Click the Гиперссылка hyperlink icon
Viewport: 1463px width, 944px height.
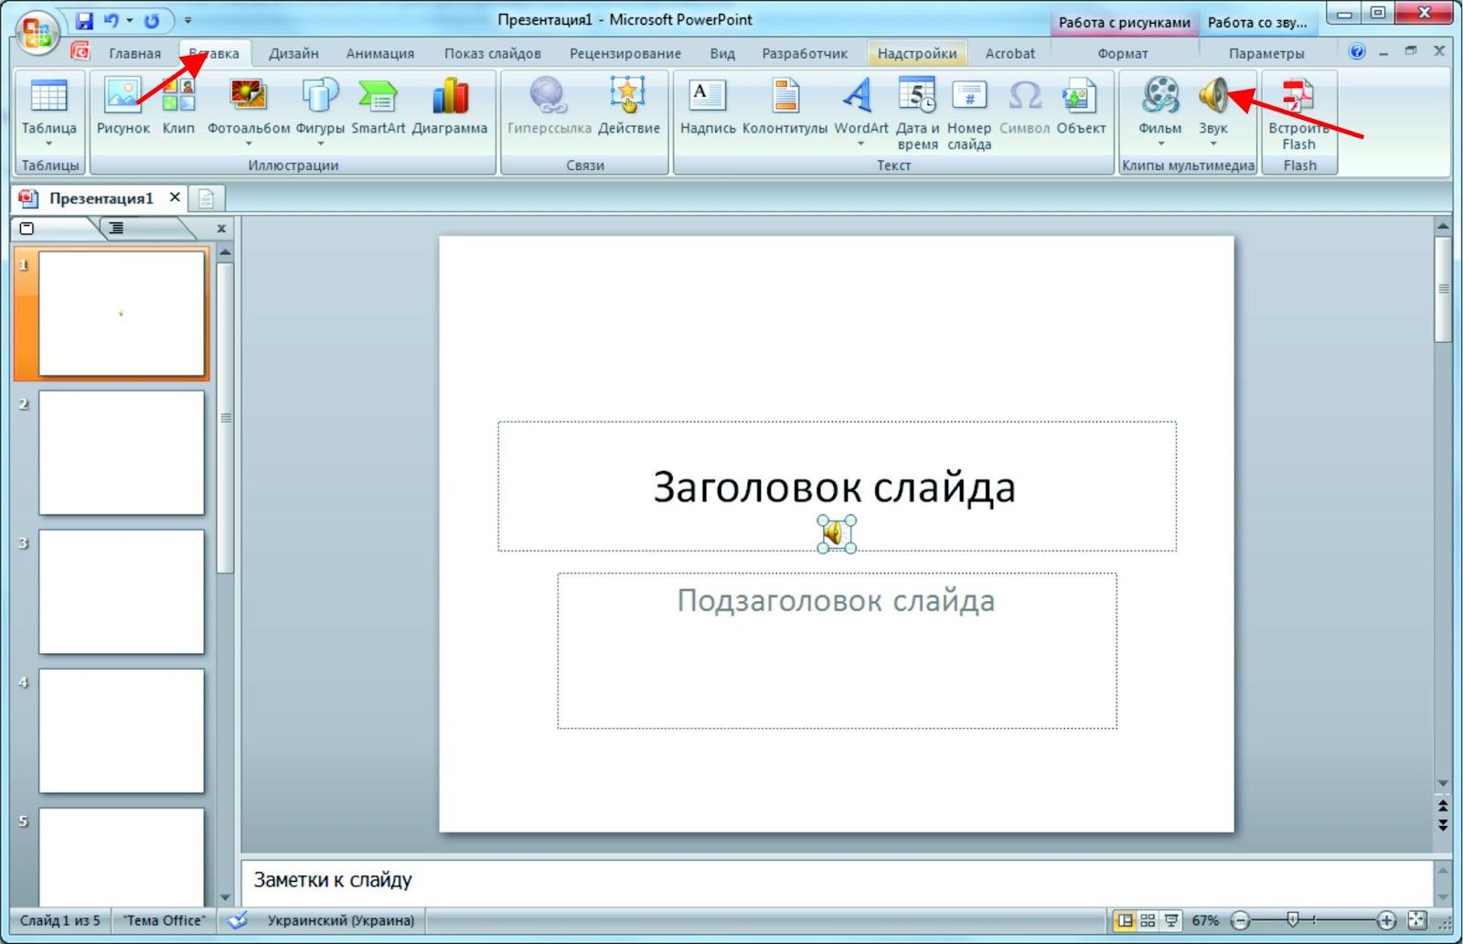coord(549,96)
